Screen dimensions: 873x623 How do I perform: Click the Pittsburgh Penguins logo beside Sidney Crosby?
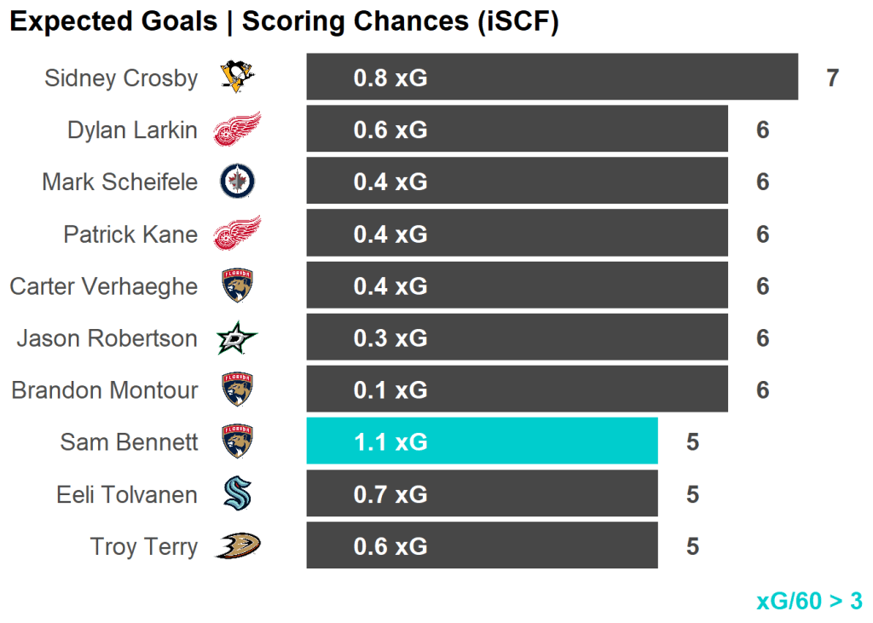237,78
